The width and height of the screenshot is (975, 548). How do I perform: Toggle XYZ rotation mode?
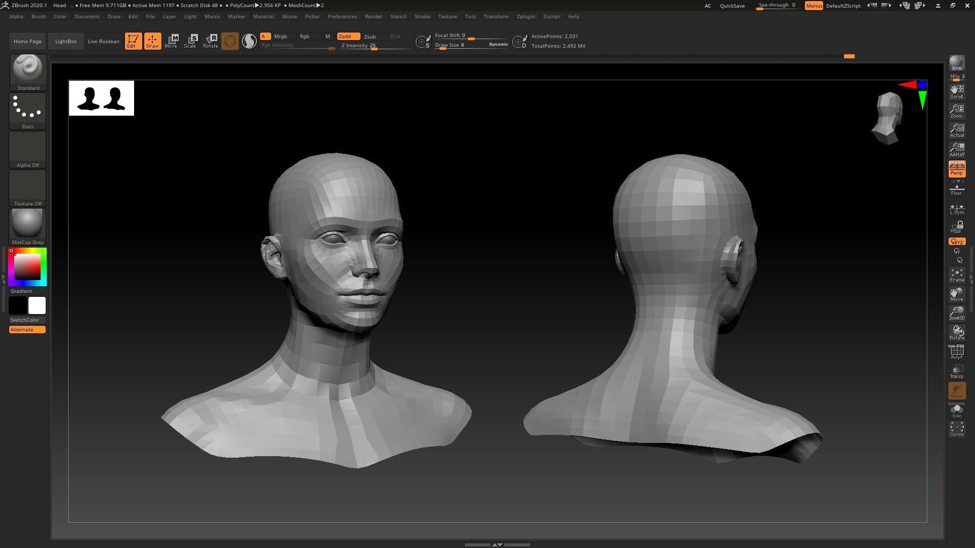click(x=957, y=242)
